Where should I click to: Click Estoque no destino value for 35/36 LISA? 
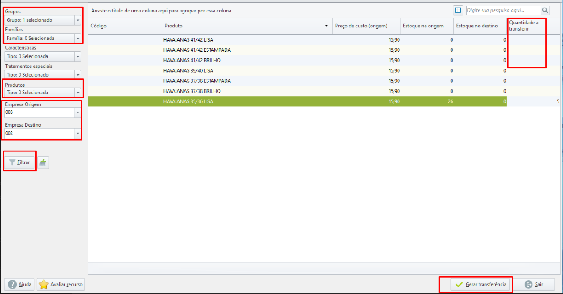click(505, 101)
